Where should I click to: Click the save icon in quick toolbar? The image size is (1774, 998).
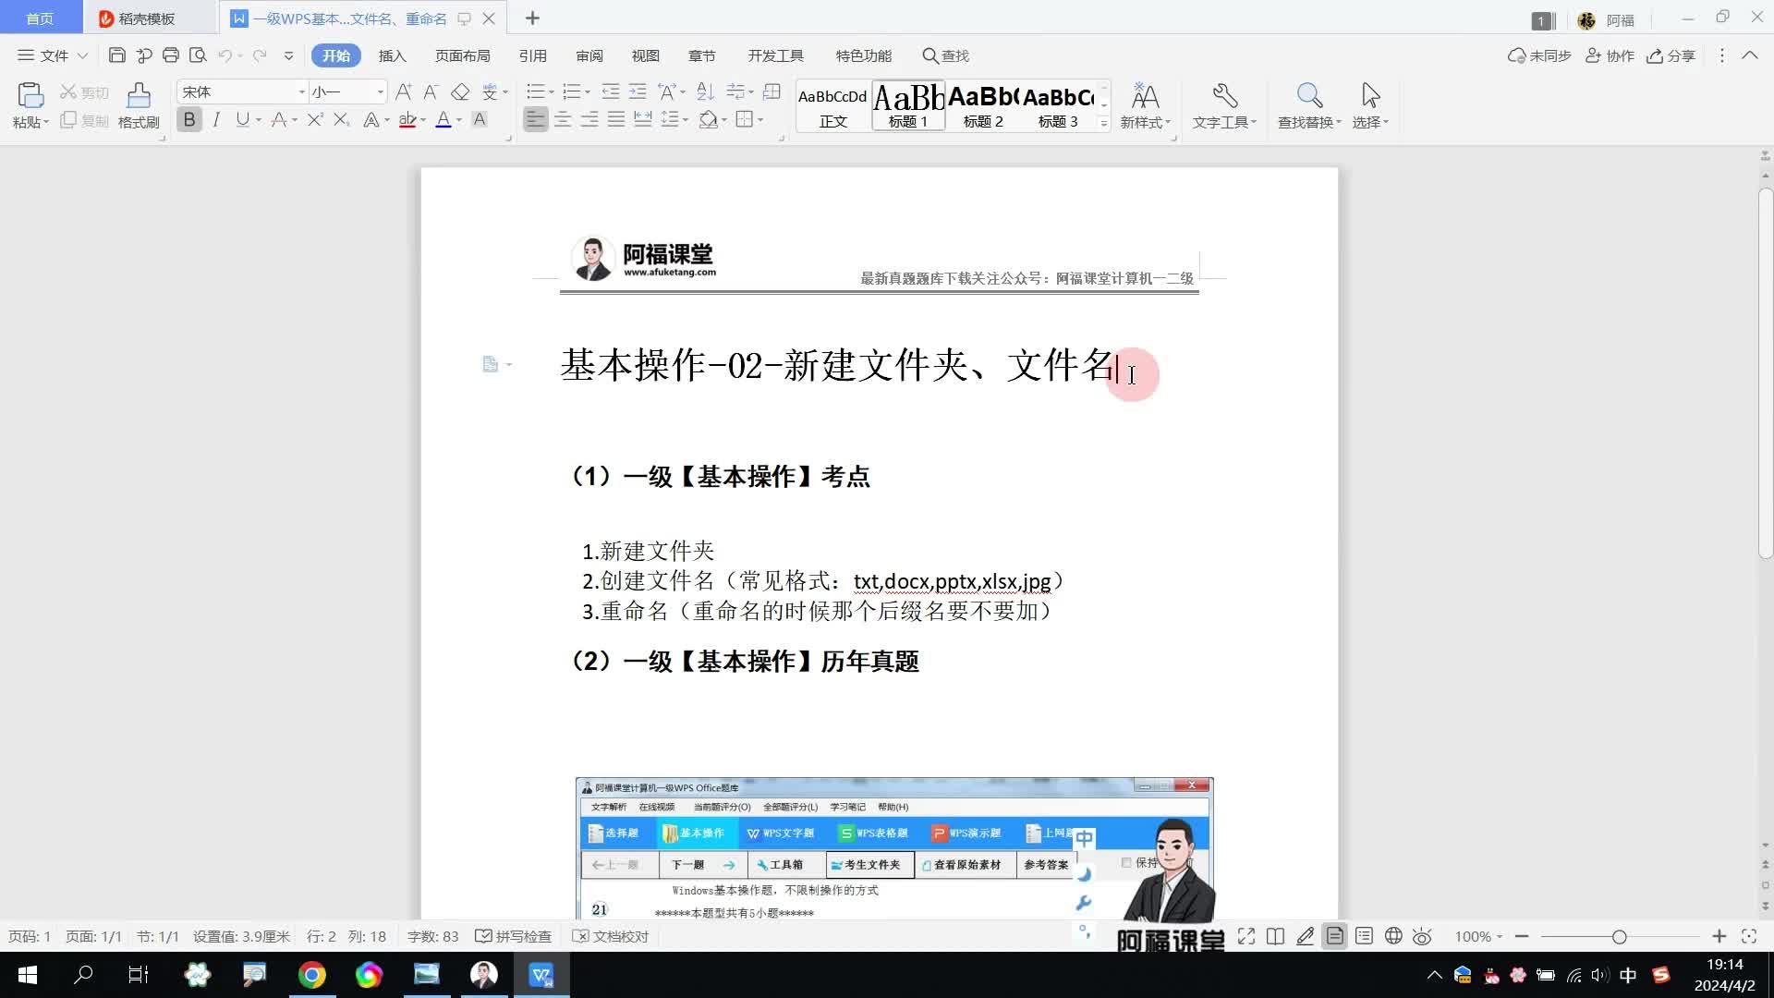point(116,55)
